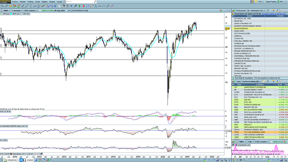Toggle the Precio legend item
288x162 pixels.
click(6, 14)
